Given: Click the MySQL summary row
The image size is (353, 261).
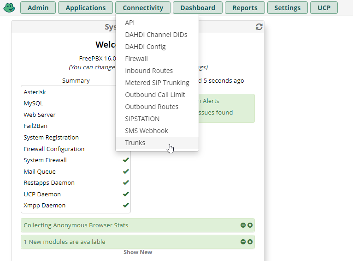Looking at the screenshot, I should click(76, 103).
